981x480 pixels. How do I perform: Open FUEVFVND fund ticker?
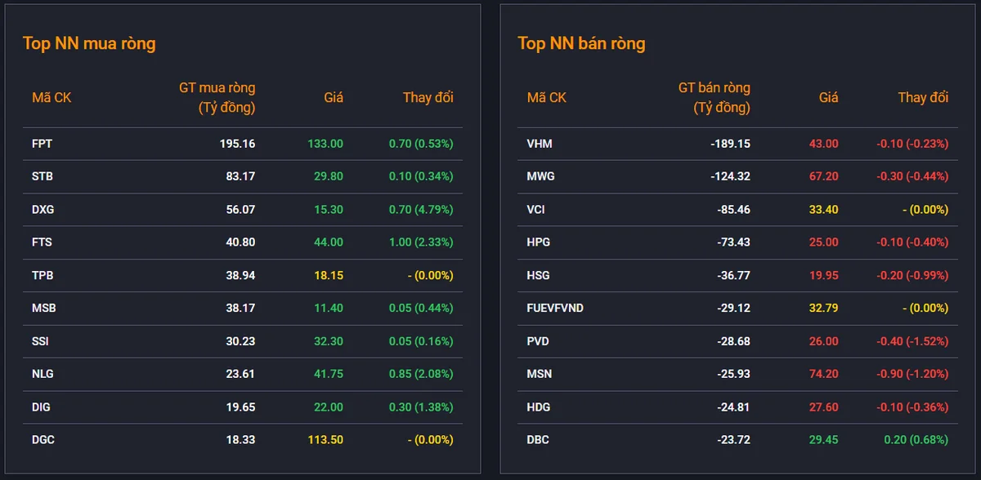[x=555, y=309]
